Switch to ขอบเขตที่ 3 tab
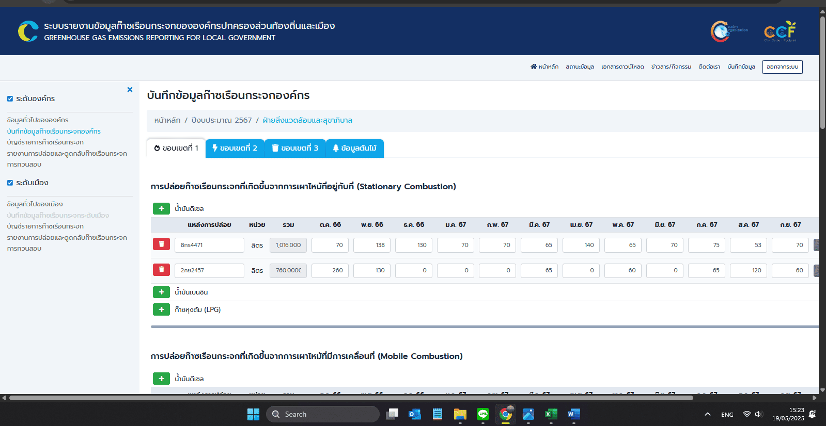The image size is (826, 426). 295,149
